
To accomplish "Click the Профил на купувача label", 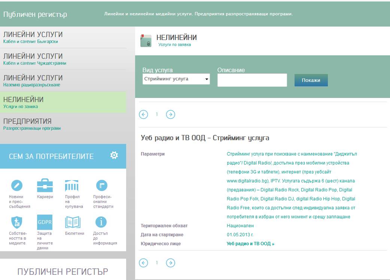I will coord(74,201).
